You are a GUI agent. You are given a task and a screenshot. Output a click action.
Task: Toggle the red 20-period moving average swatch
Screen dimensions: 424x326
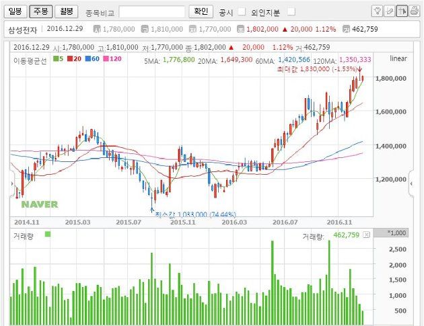coord(70,58)
